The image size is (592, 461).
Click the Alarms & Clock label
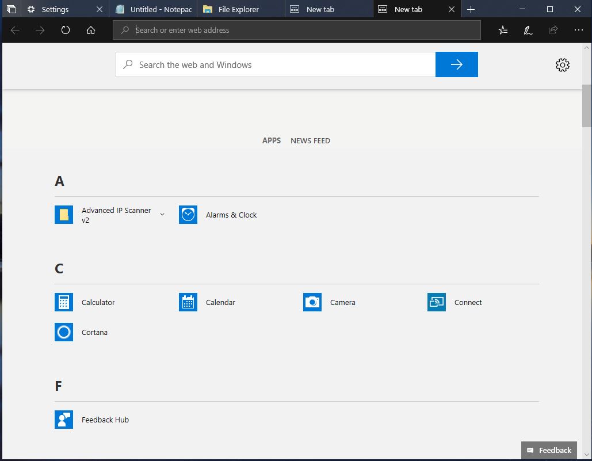(x=231, y=215)
